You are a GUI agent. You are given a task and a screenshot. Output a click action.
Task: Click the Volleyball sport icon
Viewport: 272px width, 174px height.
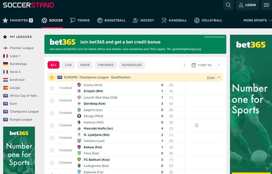click(197, 20)
